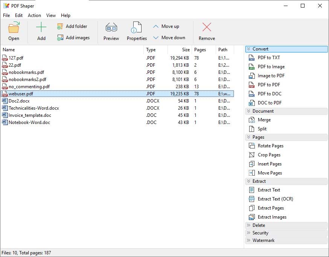329x257 pixels.
Task: Collapse the Convert section
Action: (260, 49)
